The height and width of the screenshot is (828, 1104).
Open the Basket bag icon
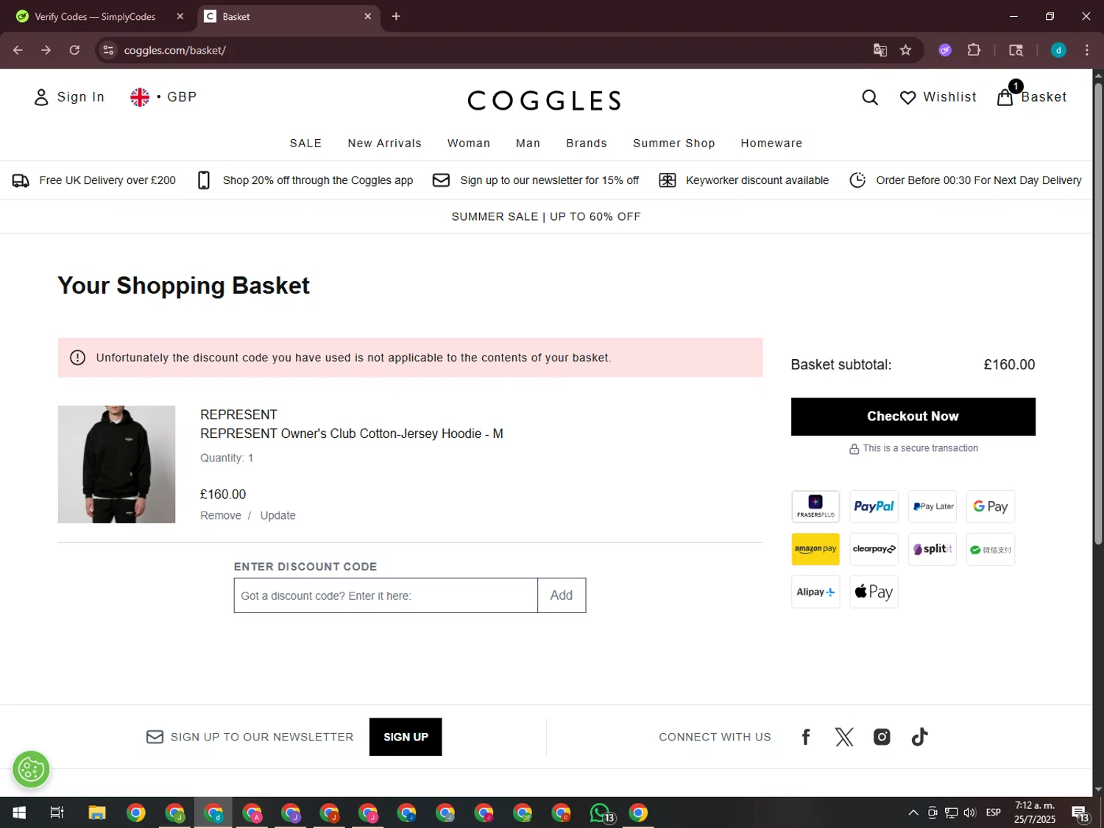click(x=1005, y=97)
